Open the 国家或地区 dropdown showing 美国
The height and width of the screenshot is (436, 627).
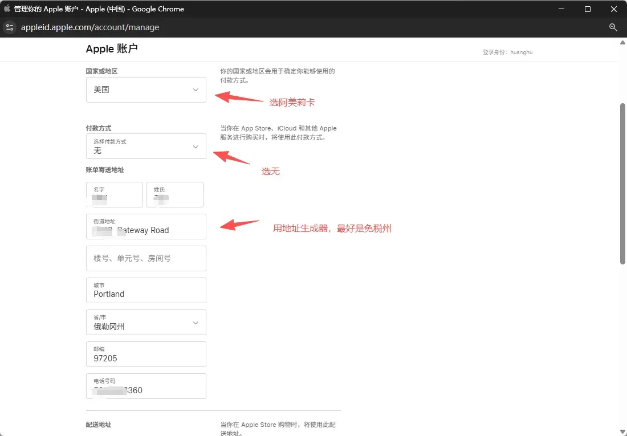(x=146, y=89)
